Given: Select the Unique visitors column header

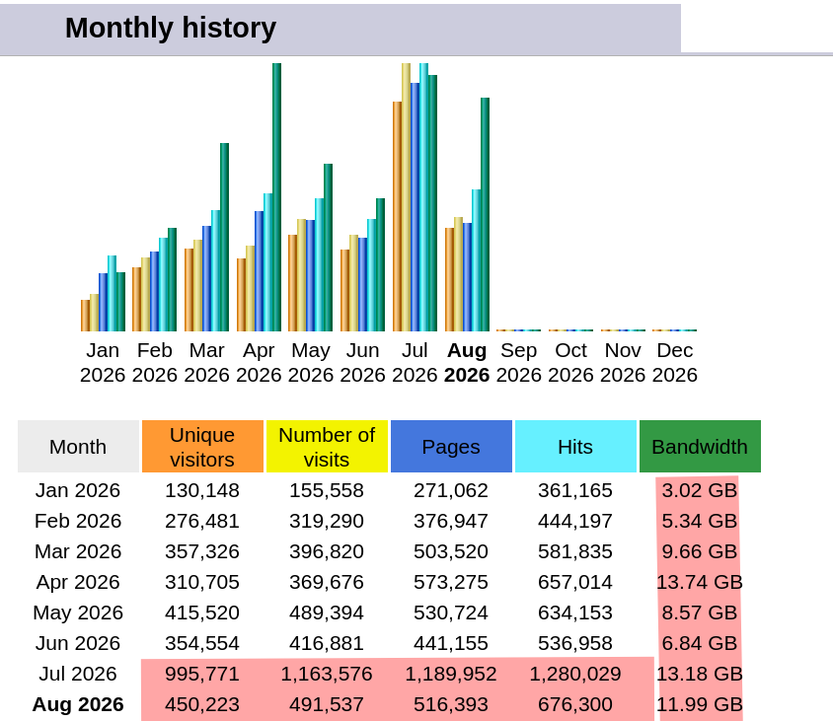Looking at the screenshot, I should coord(202,447).
